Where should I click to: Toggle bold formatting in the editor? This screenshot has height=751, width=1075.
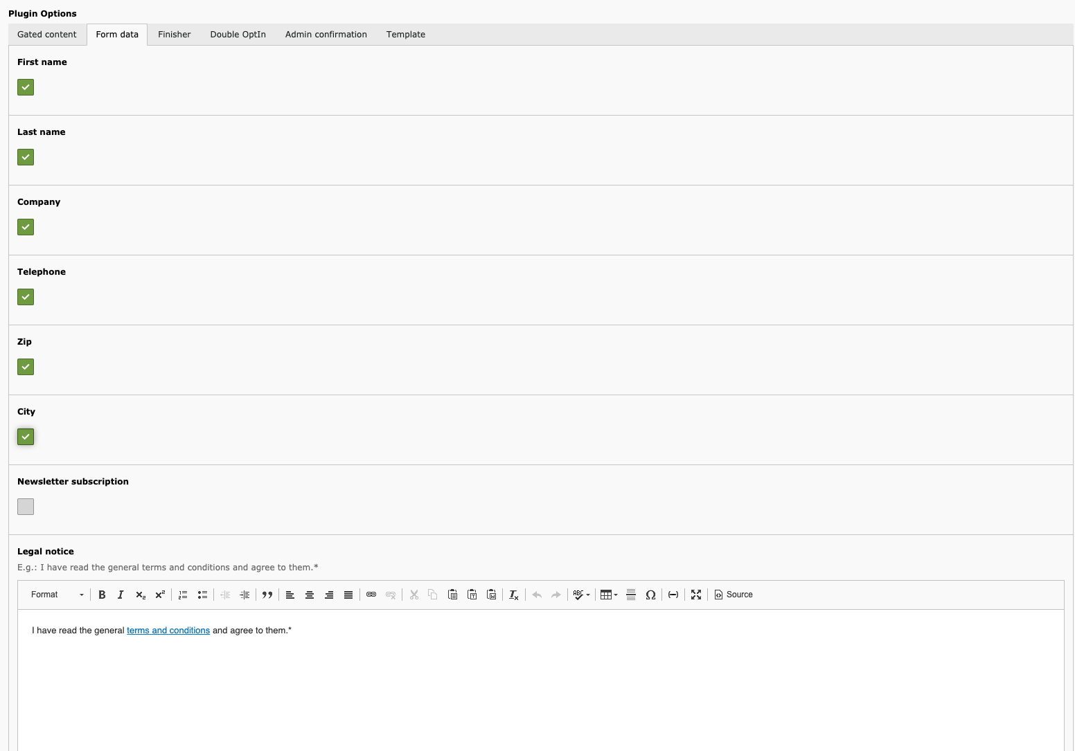[x=102, y=595]
